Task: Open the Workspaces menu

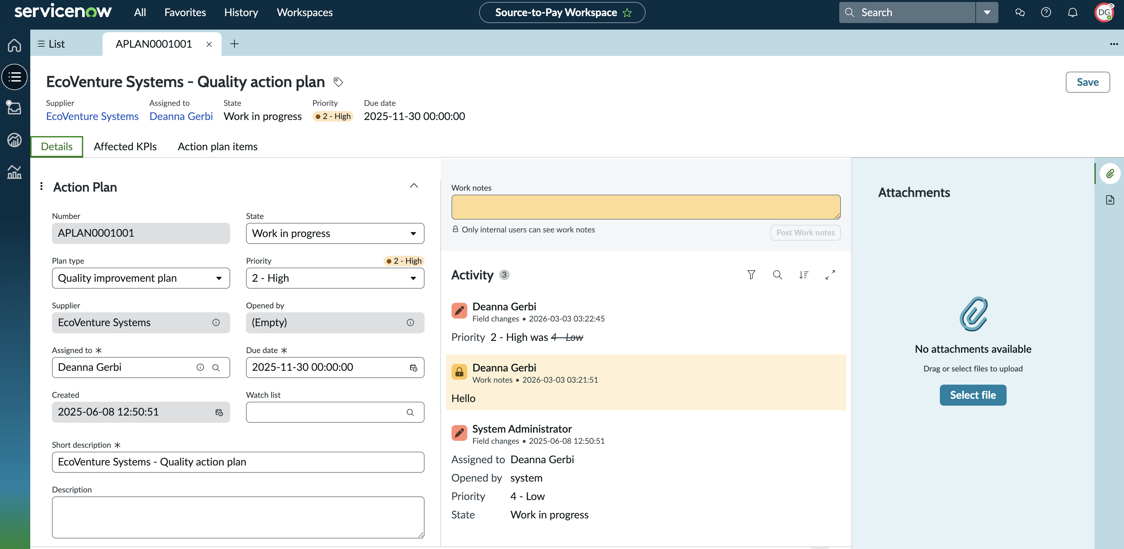Action: point(305,12)
